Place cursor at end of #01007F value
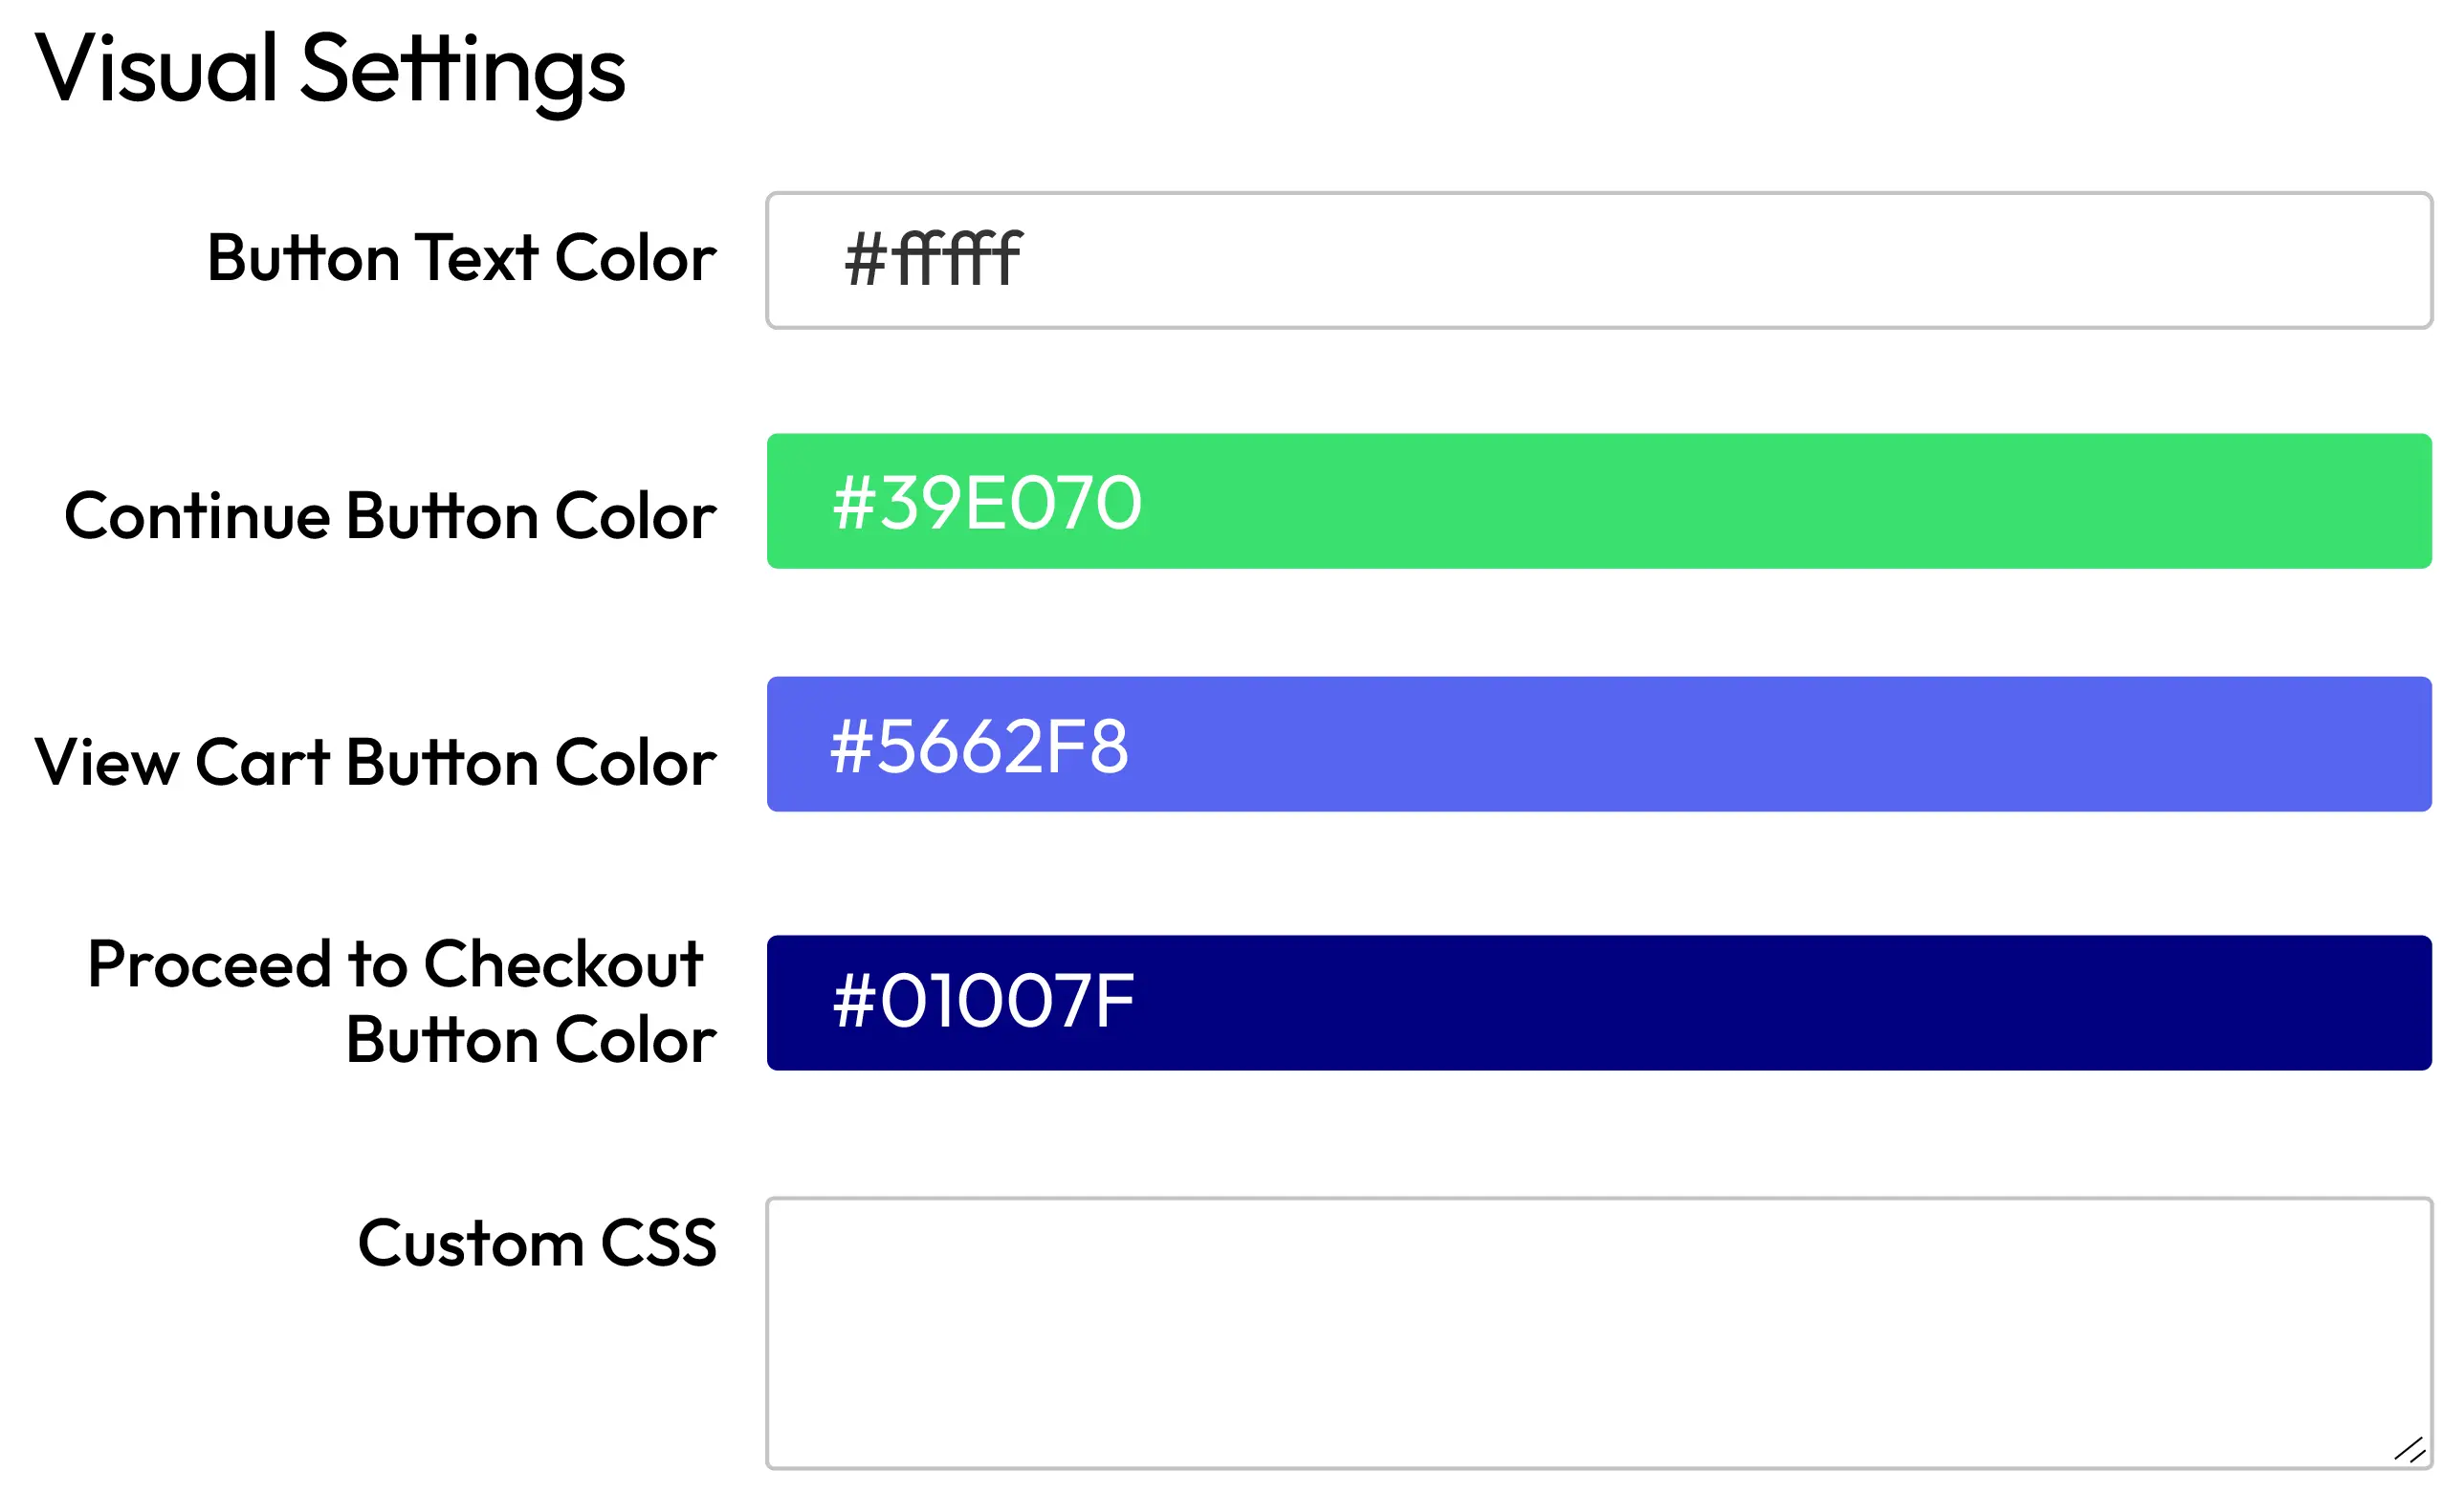Viewport: 2464px width, 1493px height. (1137, 1002)
